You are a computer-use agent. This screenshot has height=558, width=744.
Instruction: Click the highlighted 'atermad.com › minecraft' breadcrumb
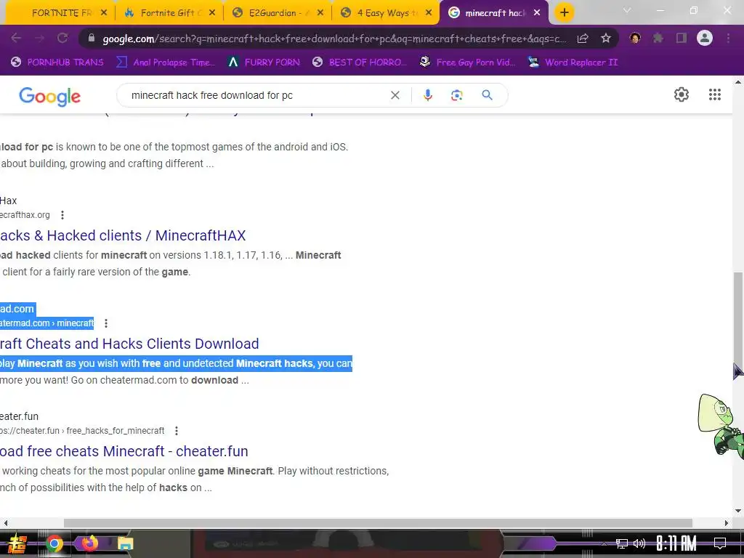46,323
